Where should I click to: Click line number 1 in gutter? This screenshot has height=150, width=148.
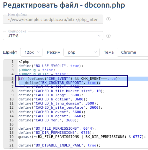coord(12,62)
